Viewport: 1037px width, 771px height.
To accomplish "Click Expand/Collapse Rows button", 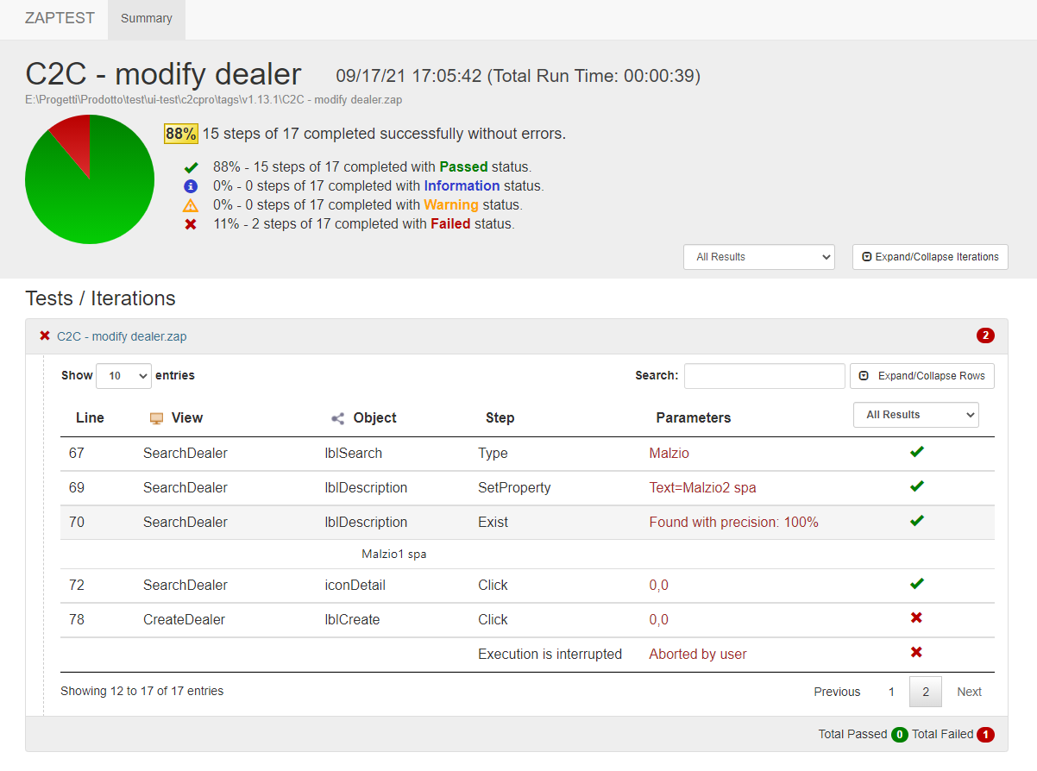I will [922, 376].
